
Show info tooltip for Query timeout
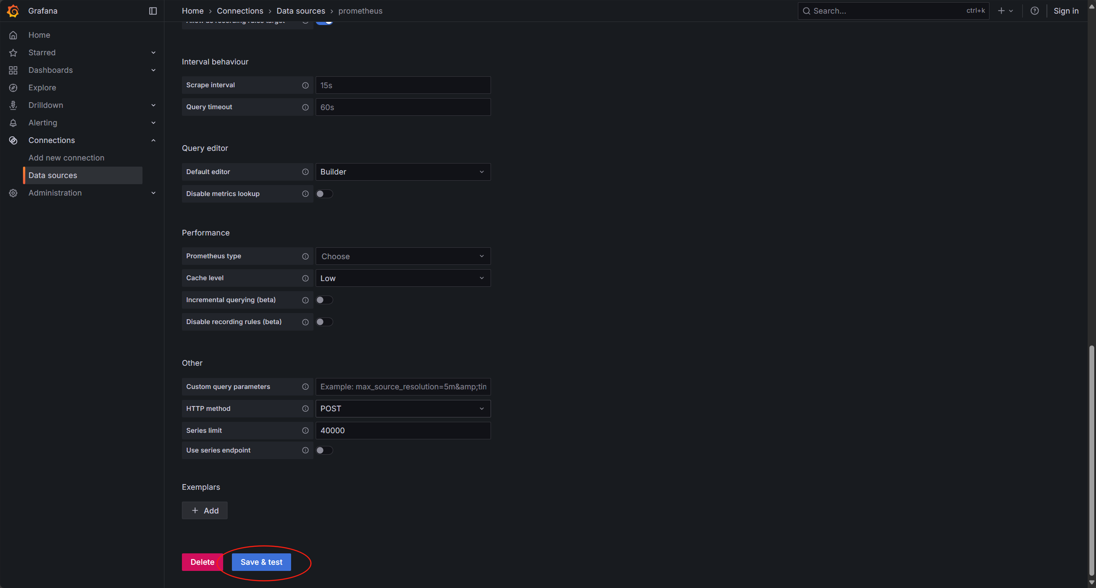click(306, 107)
